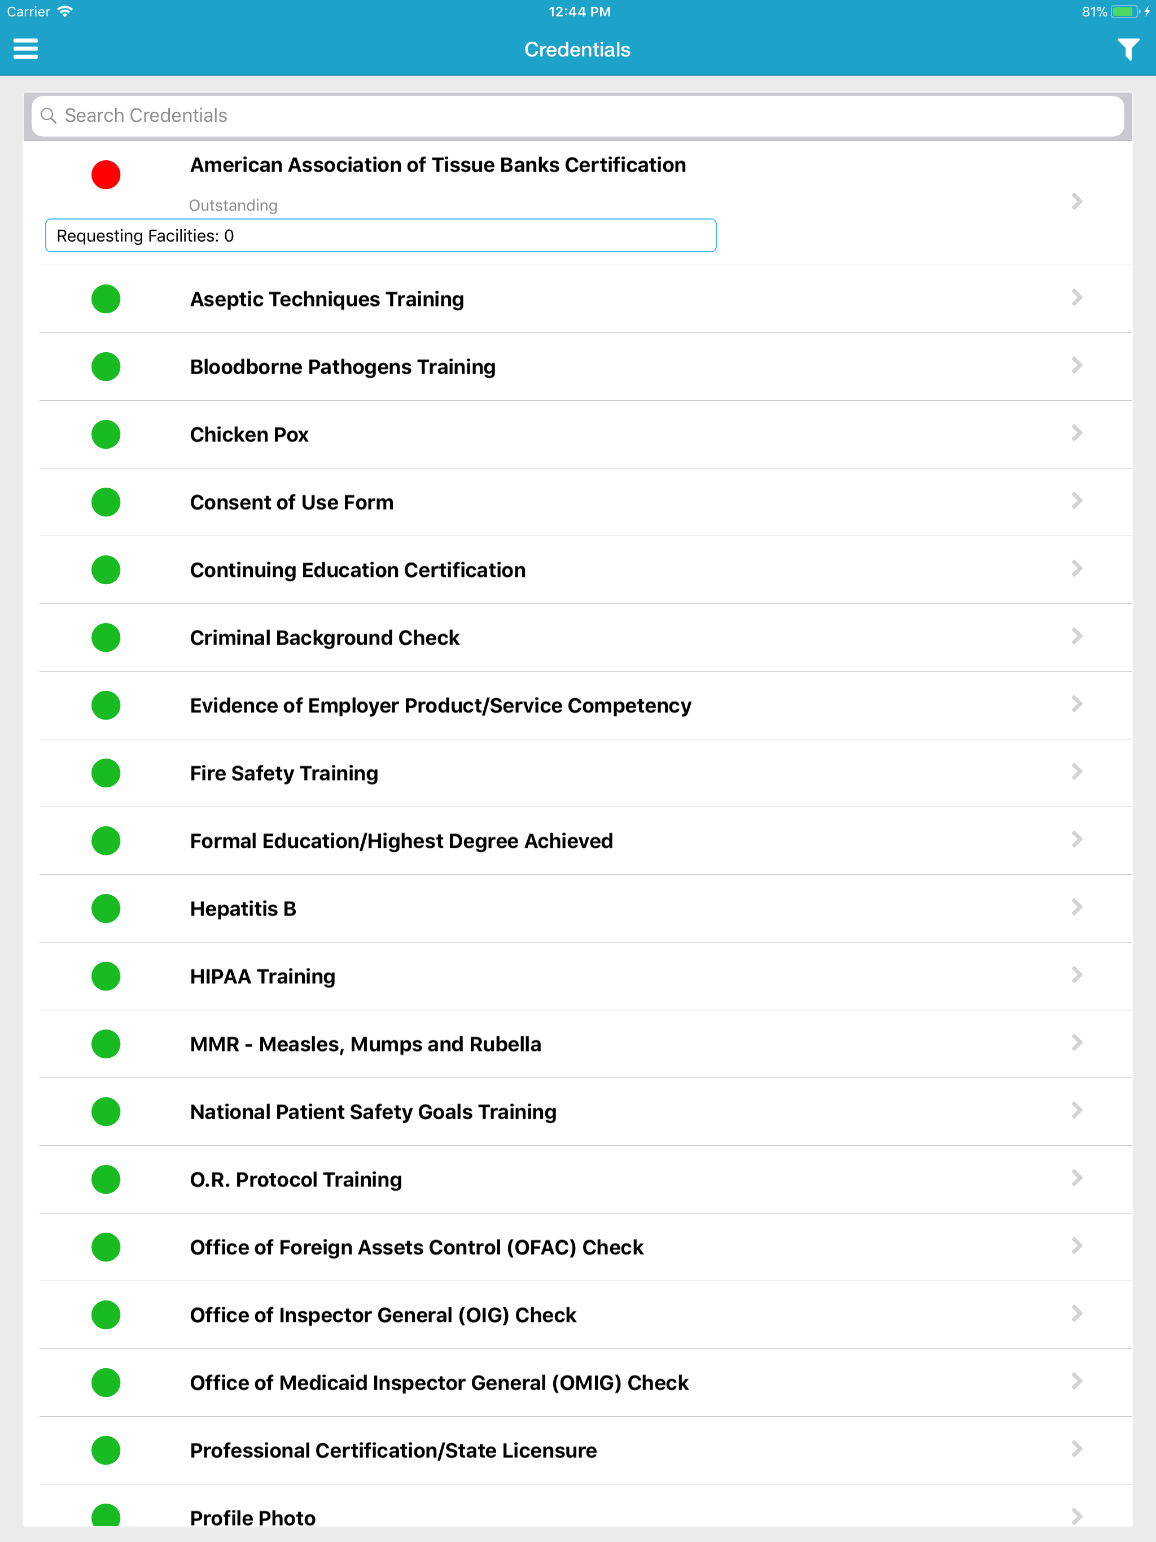Toggle the status indicator for Criminal Background Check

[106, 637]
